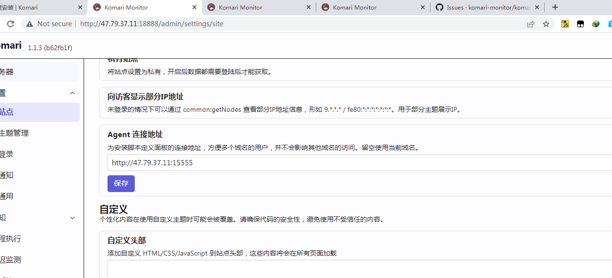Focus the address bar URL
The width and height of the screenshot is (612, 278).
pos(151,24)
